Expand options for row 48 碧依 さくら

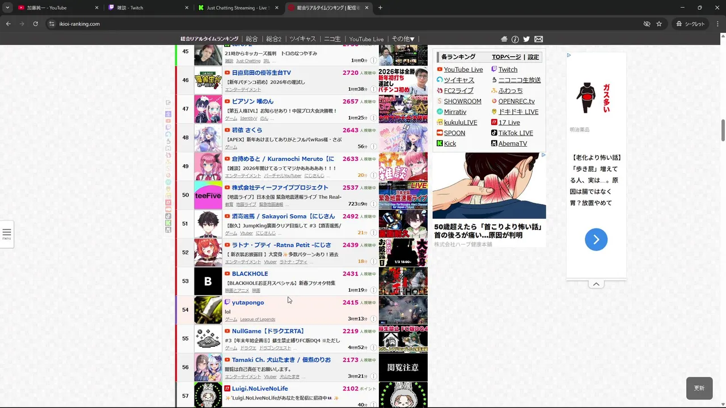(x=373, y=147)
